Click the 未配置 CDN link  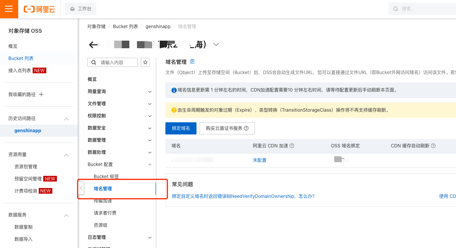[x=260, y=160]
